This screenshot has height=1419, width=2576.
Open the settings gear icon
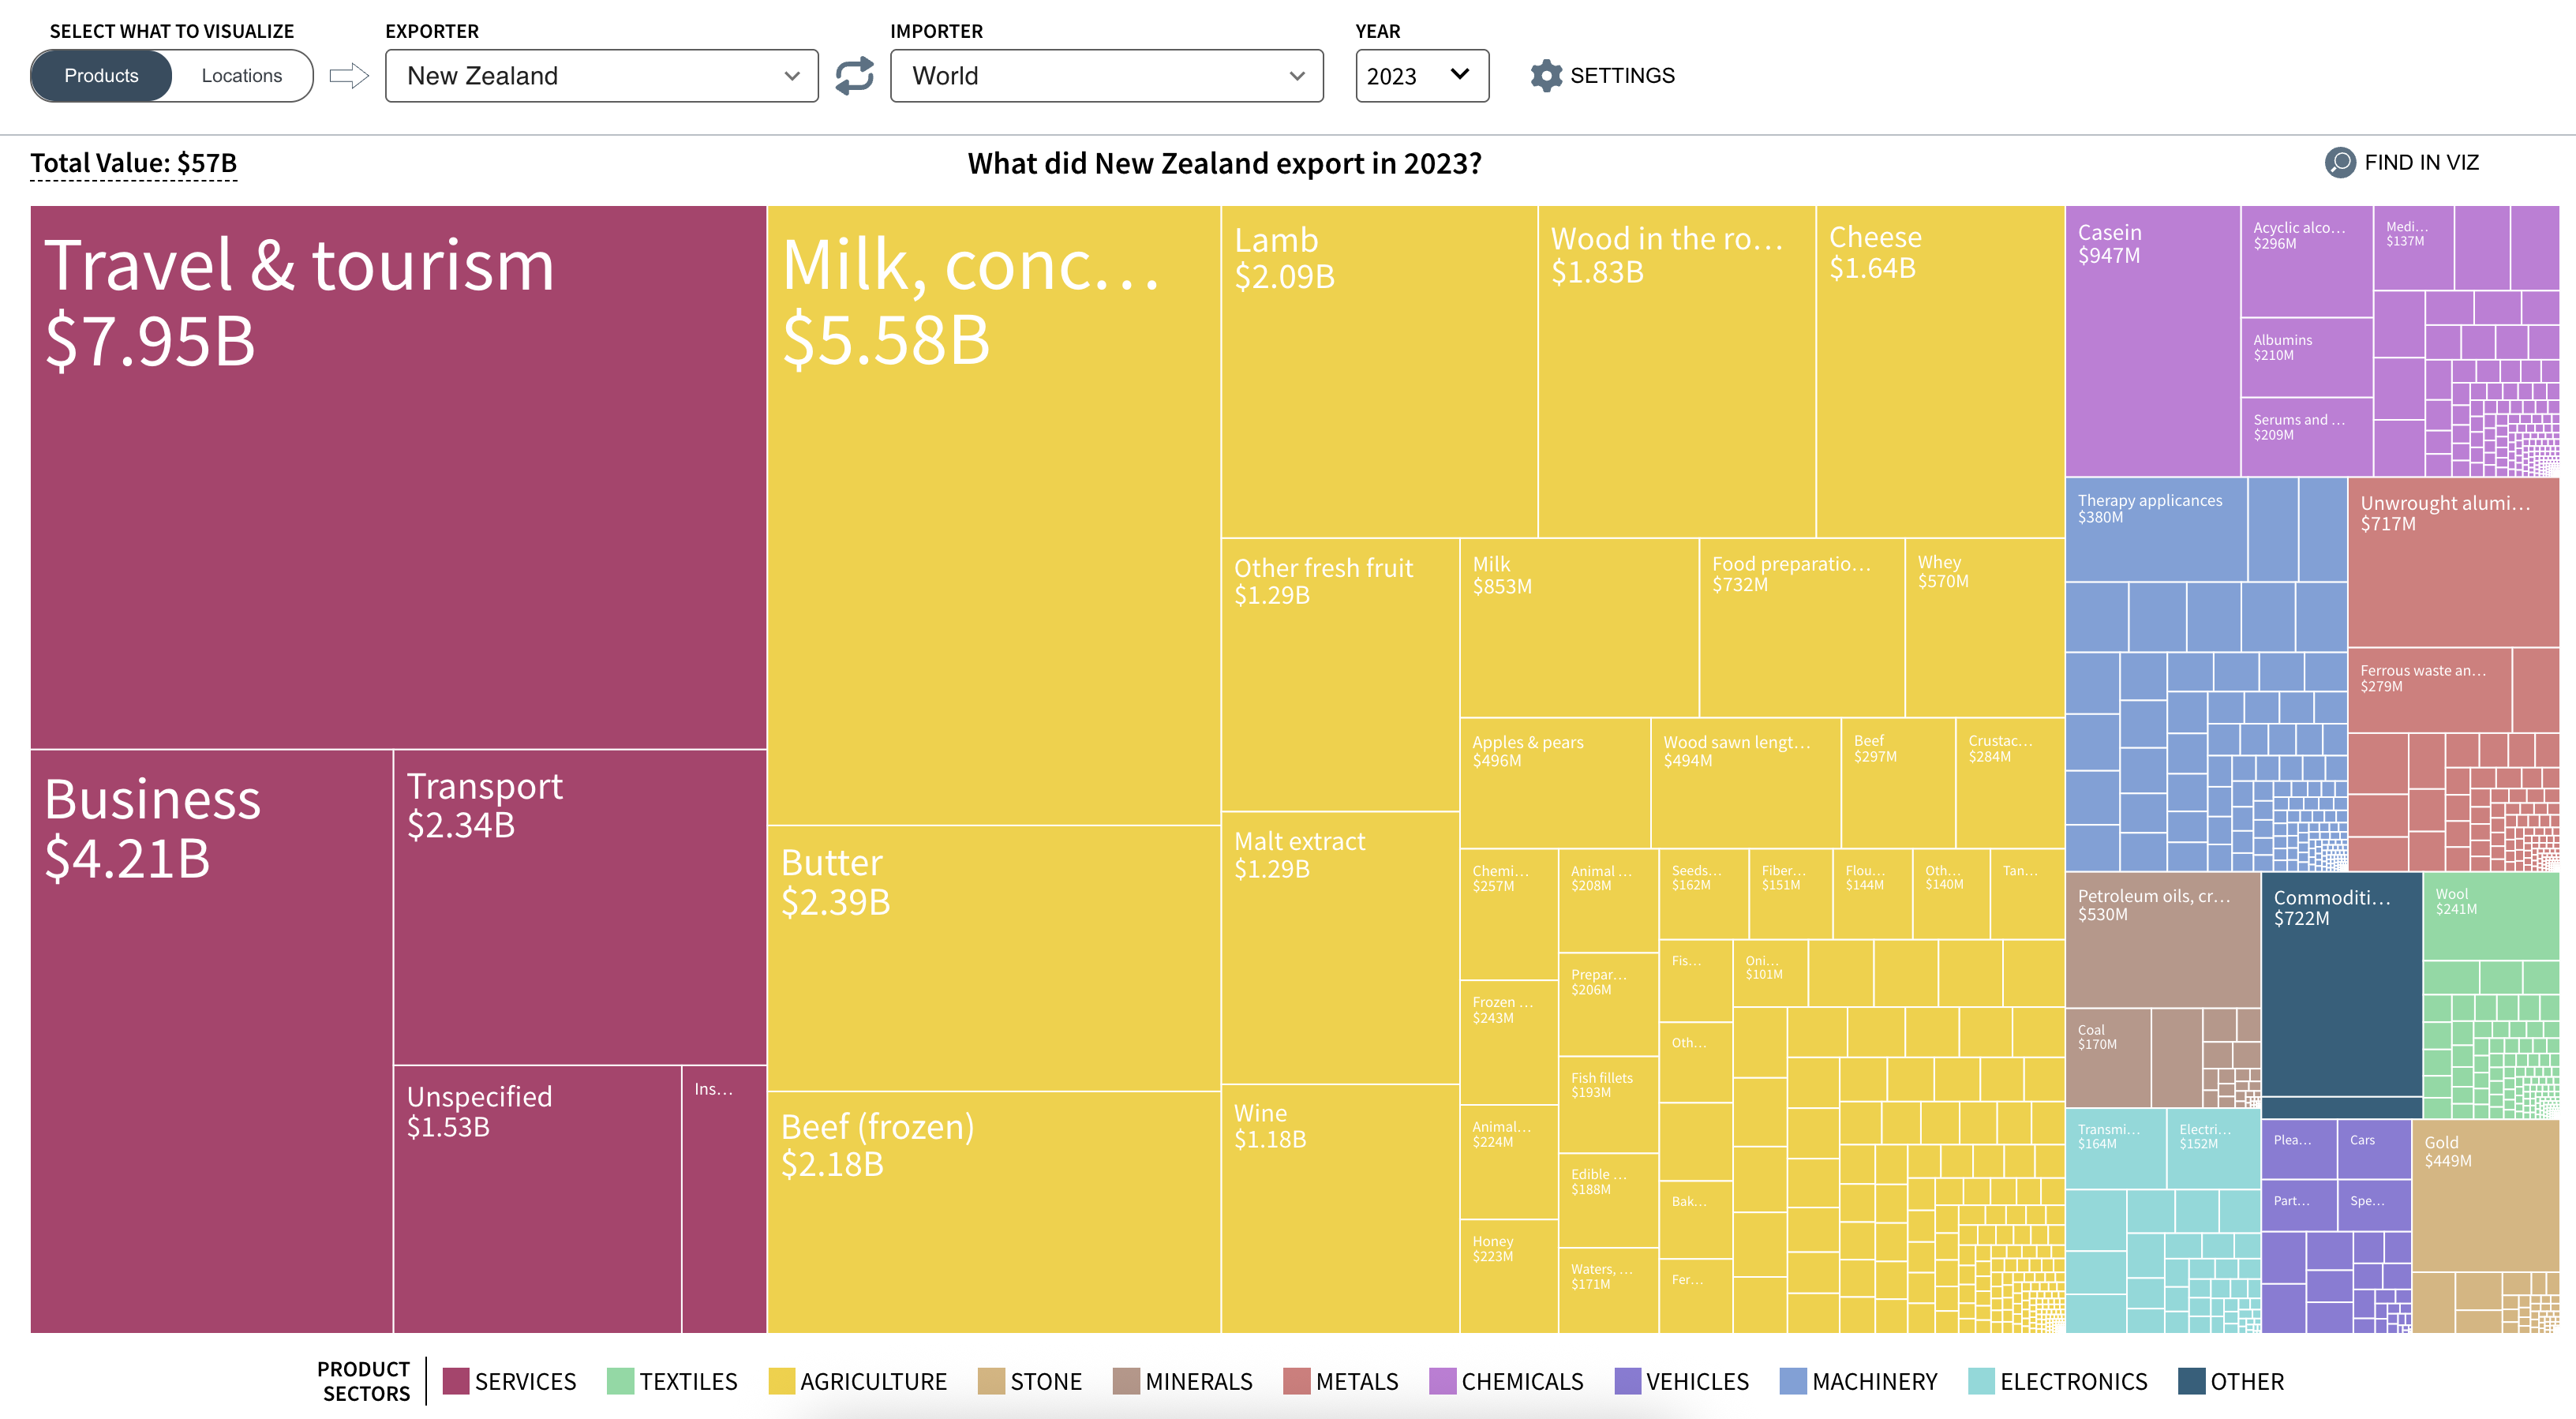tap(1545, 76)
